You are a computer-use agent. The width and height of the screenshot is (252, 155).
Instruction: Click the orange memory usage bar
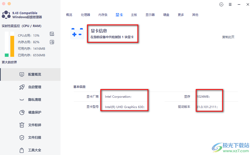pyautogui.click(x=12, y=46)
